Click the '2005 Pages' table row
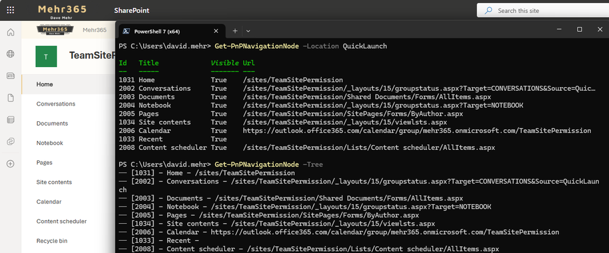609x253 pixels. point(291,114)
